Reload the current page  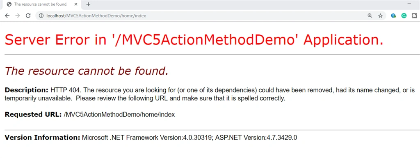pos(28,16)
